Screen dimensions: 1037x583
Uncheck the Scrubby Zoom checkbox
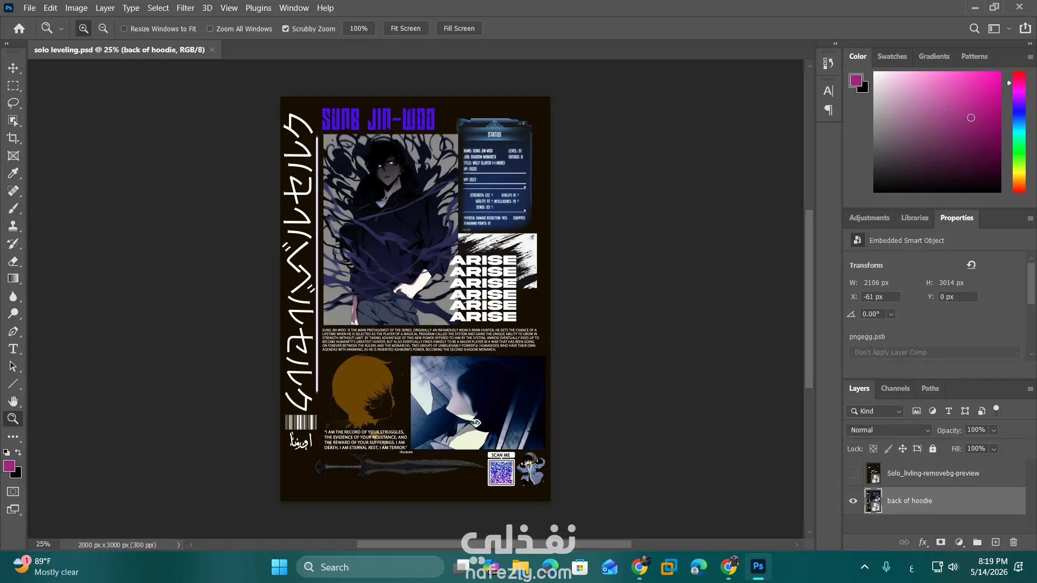(x=286, y=29)
